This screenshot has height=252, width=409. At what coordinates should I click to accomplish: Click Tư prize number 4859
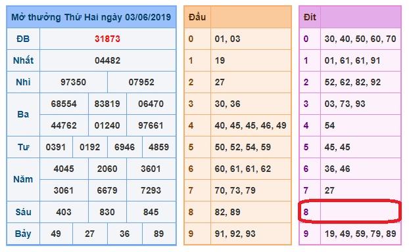(x=159, y=147)
